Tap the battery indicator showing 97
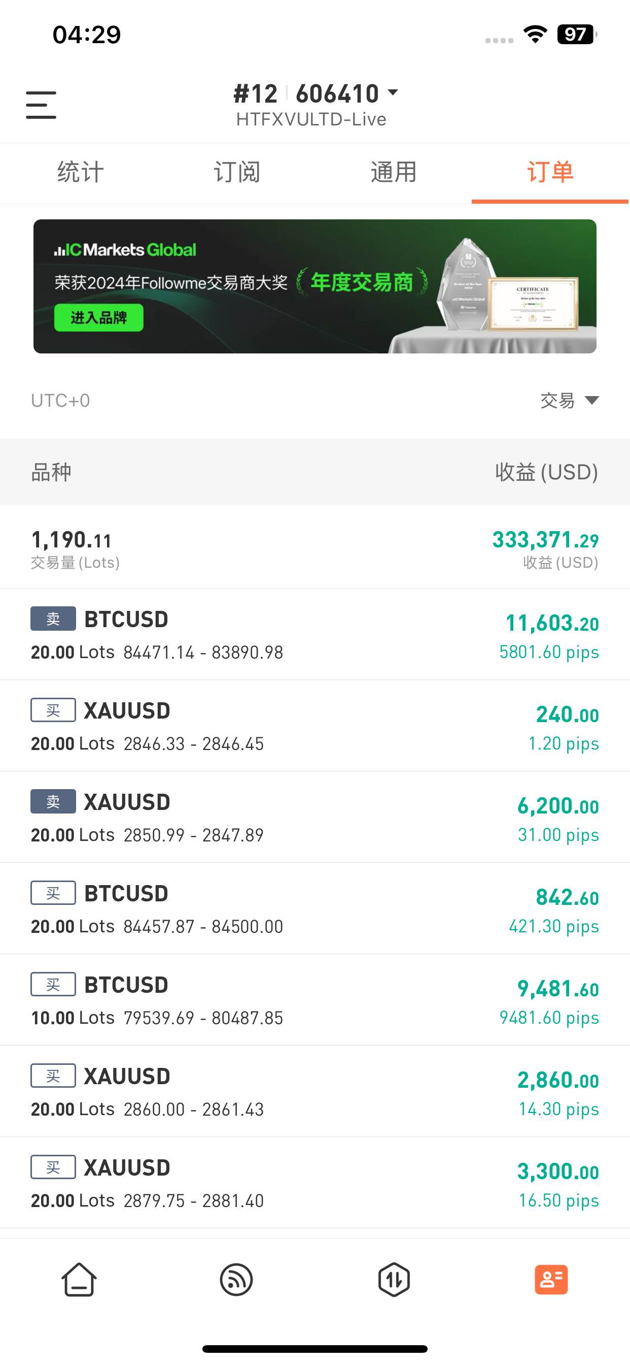Viewport: 630px width, 1365px height. 576,35
